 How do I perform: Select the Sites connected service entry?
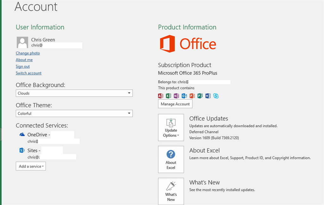pos(48,153)
